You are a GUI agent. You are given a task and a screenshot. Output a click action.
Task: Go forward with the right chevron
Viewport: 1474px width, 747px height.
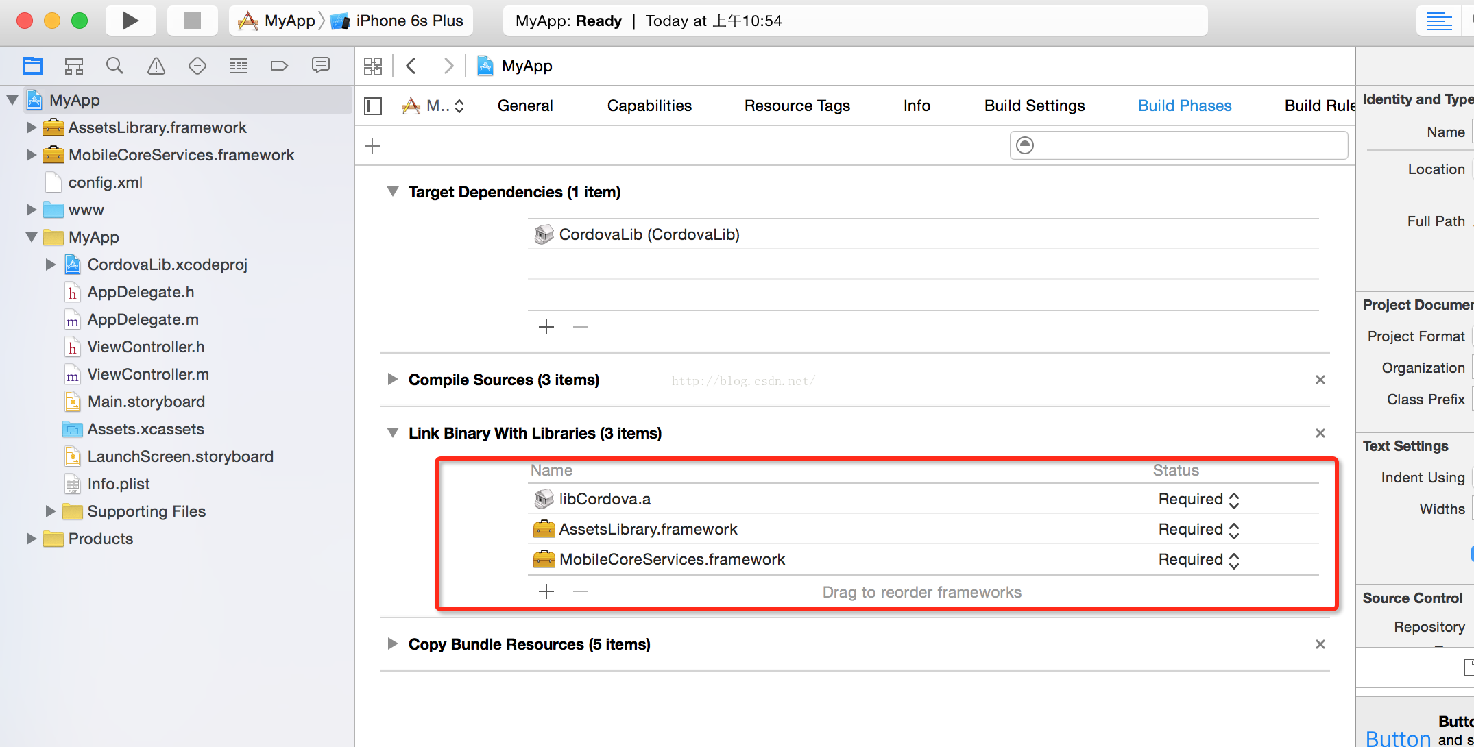(x=448, y=66)
